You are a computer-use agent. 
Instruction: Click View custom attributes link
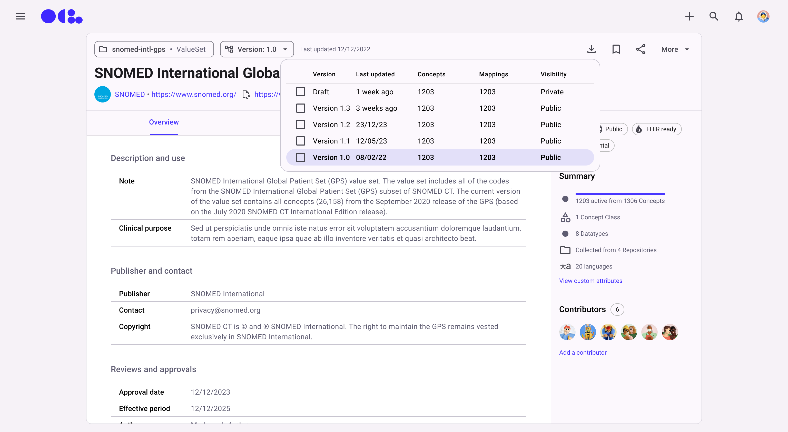click(x=590, y=281)
